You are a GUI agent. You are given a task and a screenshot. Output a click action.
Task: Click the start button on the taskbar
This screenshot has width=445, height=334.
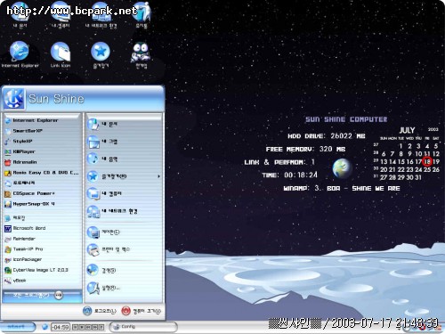pyautogui.click(x=17, y=327)
